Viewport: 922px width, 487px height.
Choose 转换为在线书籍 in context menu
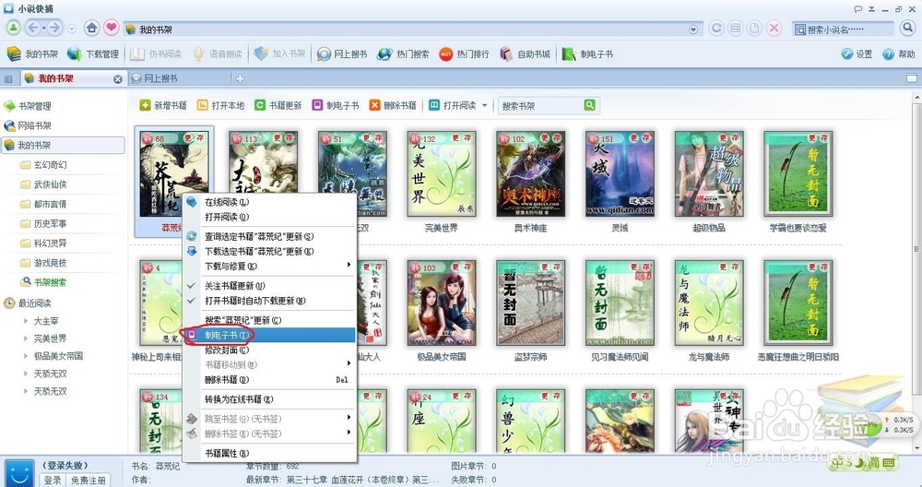[x=270, y=399]
